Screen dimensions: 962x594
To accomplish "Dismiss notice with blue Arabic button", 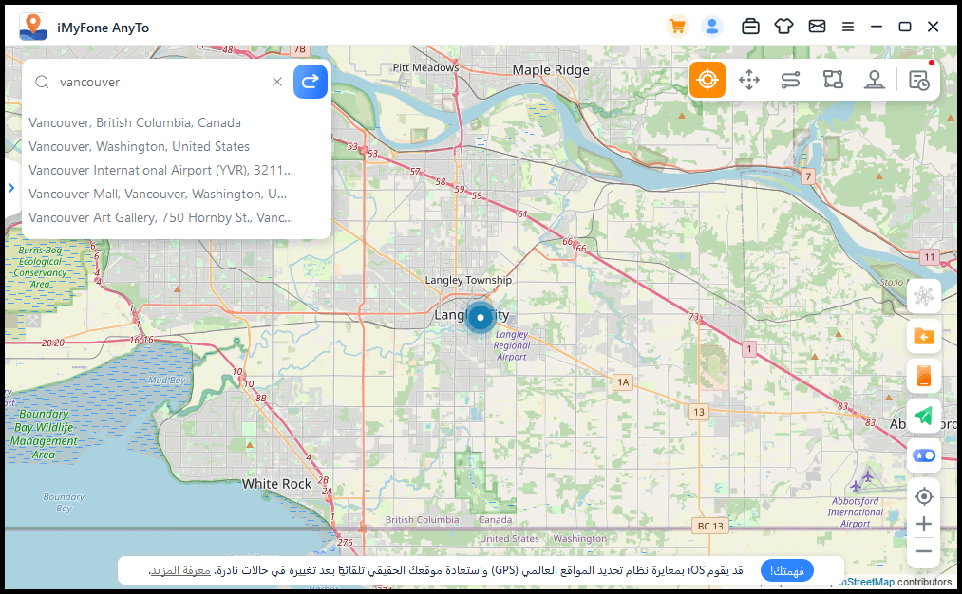I will (x=786, y=570).
